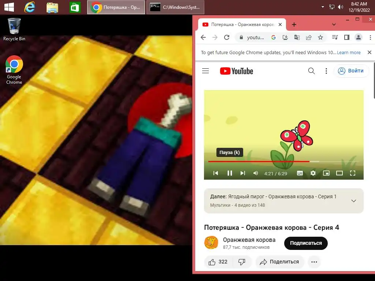Go forward in Chrome
The width and height of the screenshot is (375, 281).
[x=215, y=37]
